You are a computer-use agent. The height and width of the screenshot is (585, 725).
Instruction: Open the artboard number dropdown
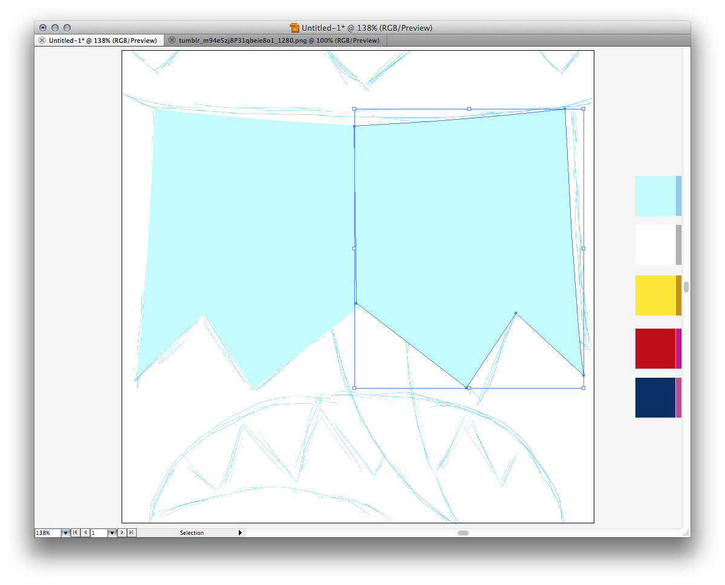coord(112,532)
